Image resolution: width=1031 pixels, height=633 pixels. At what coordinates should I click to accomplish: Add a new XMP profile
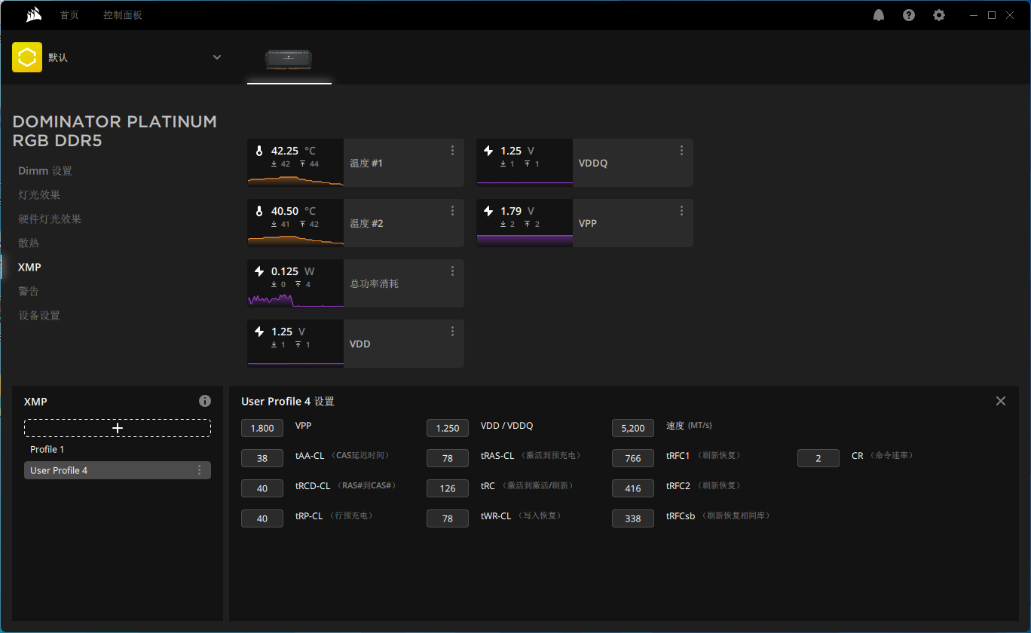(x=118, y=428)
